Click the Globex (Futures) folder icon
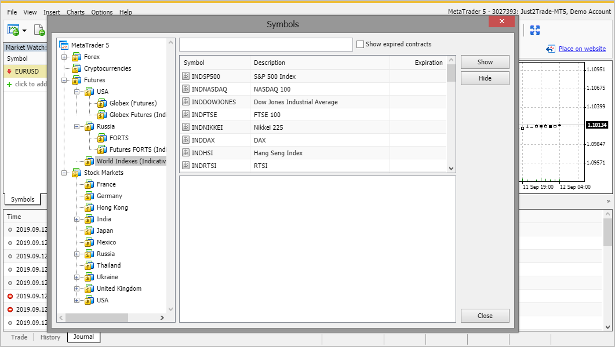The height and width of the screenshot is (347, 615). (102, 103)
